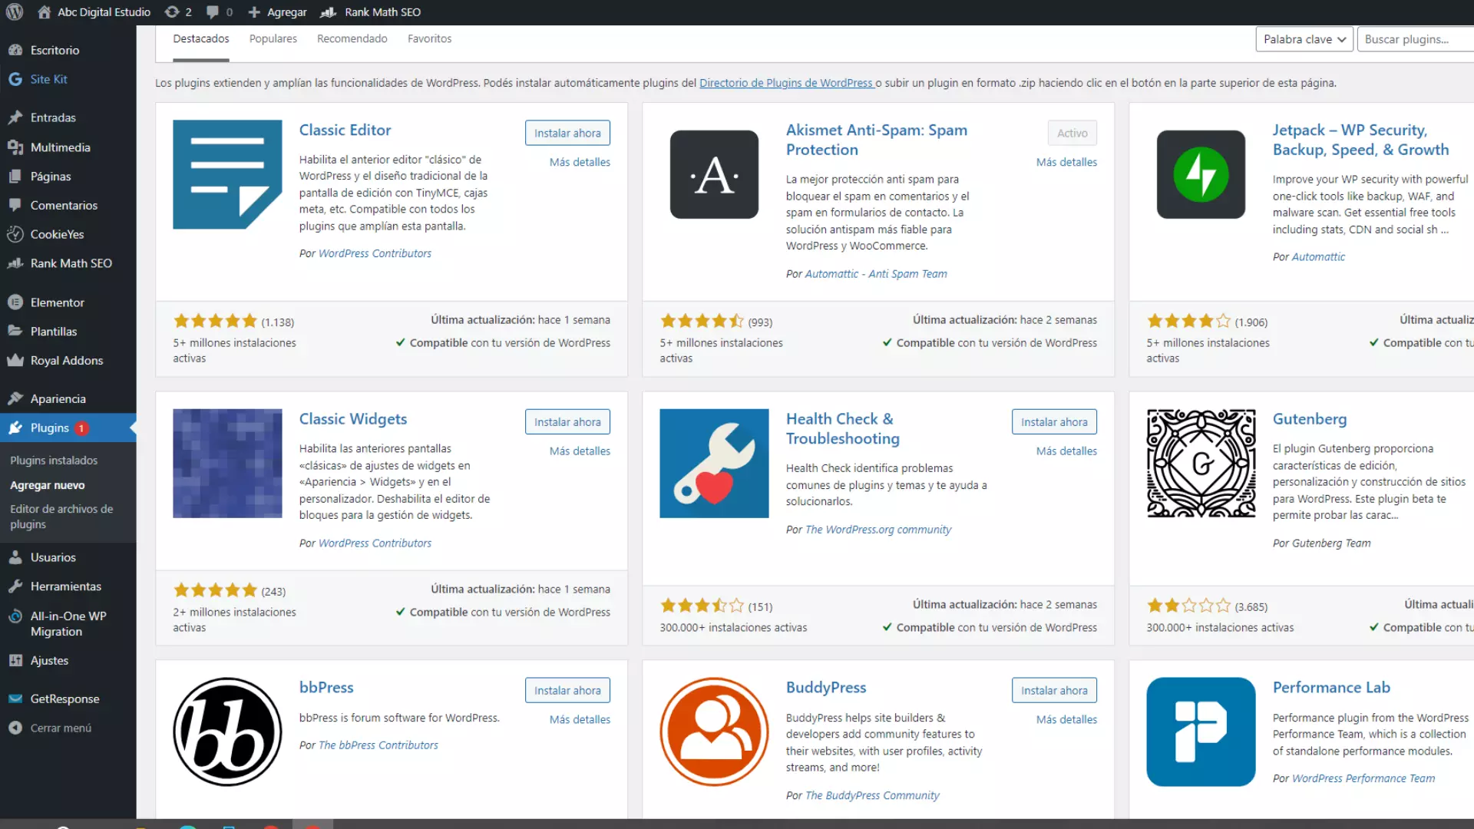This screenshot has height=829, width=1474.
Task: Click the Entradas pin icon
Action: (x=15, y=117)
